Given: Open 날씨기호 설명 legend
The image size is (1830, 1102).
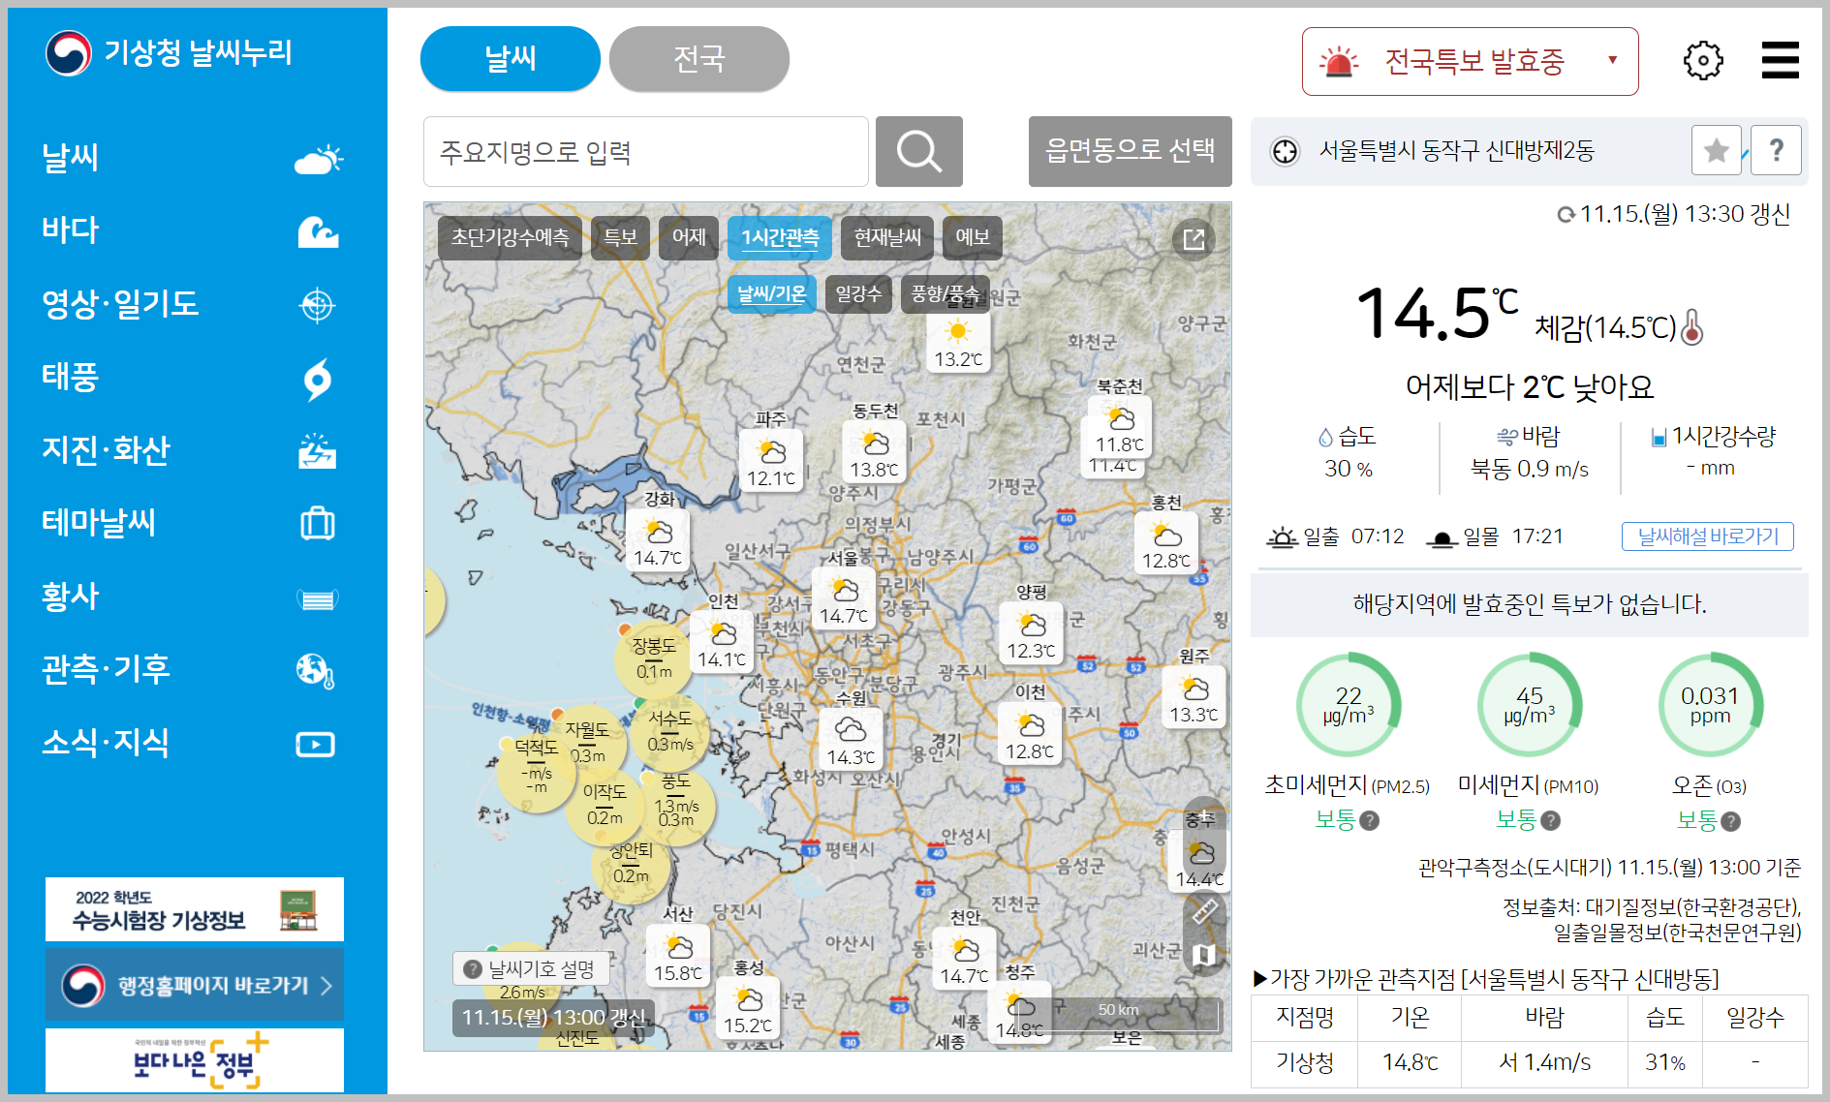Looking at the screenshot, I should (531, 968).
